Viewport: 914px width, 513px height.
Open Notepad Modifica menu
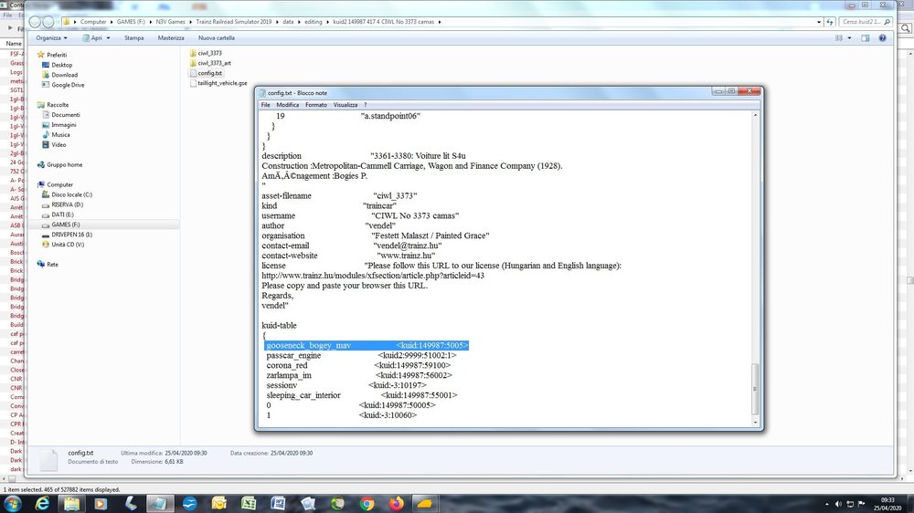click(x=287, y=105)
